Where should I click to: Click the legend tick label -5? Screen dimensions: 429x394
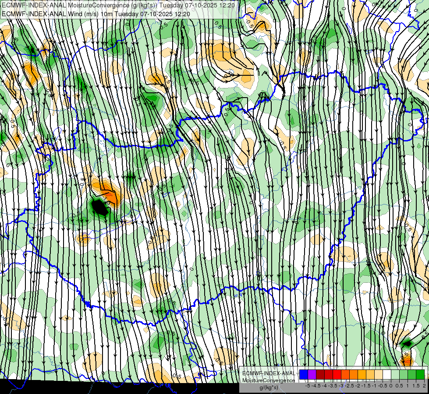[308, 386]
